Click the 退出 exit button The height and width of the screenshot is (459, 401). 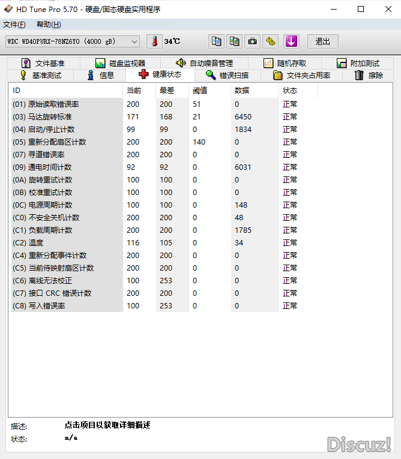[x=323, y=41]
